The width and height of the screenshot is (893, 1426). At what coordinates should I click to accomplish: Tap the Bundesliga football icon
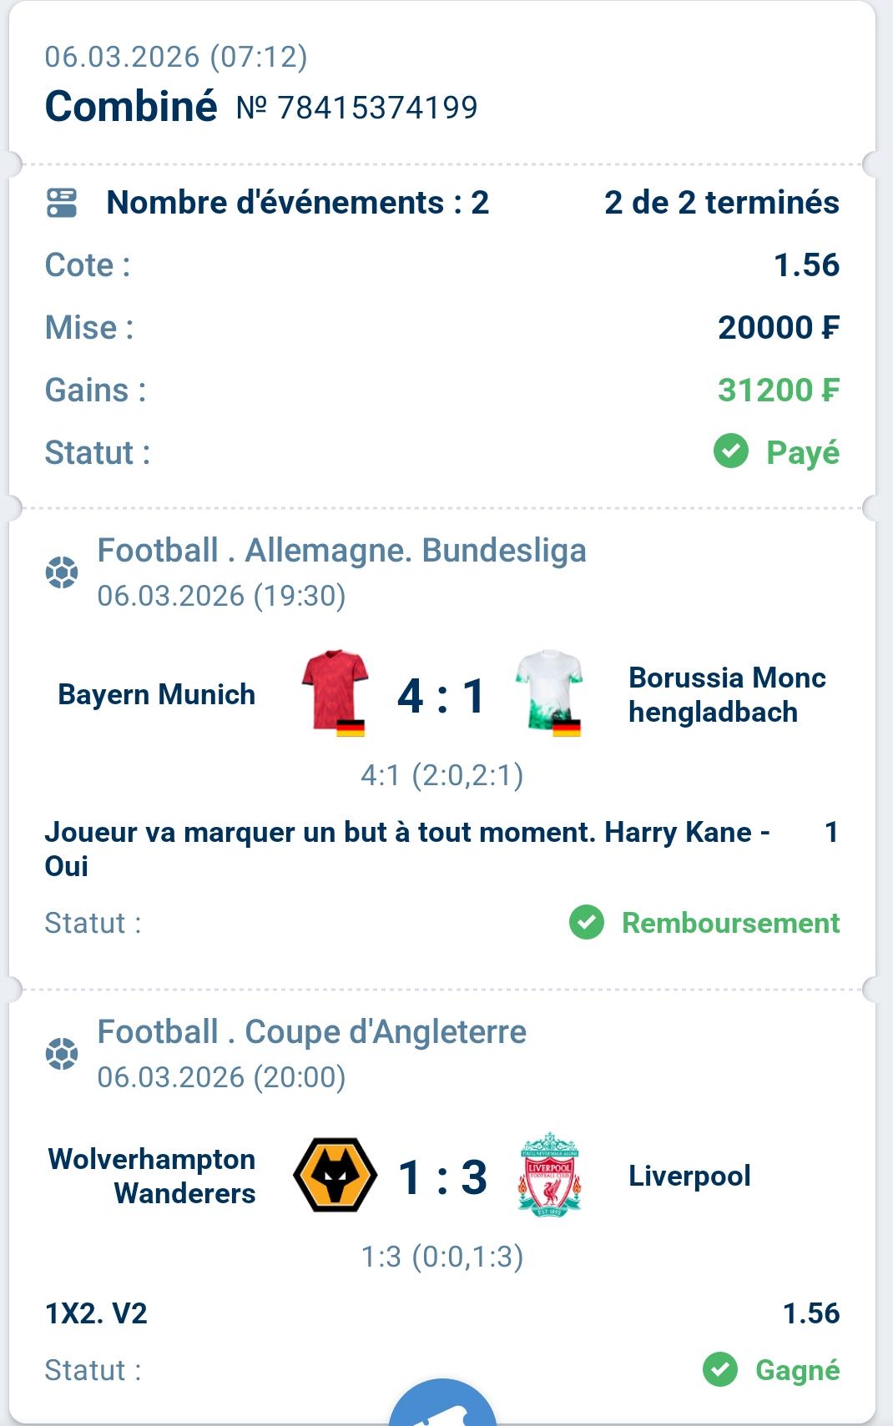62,573
